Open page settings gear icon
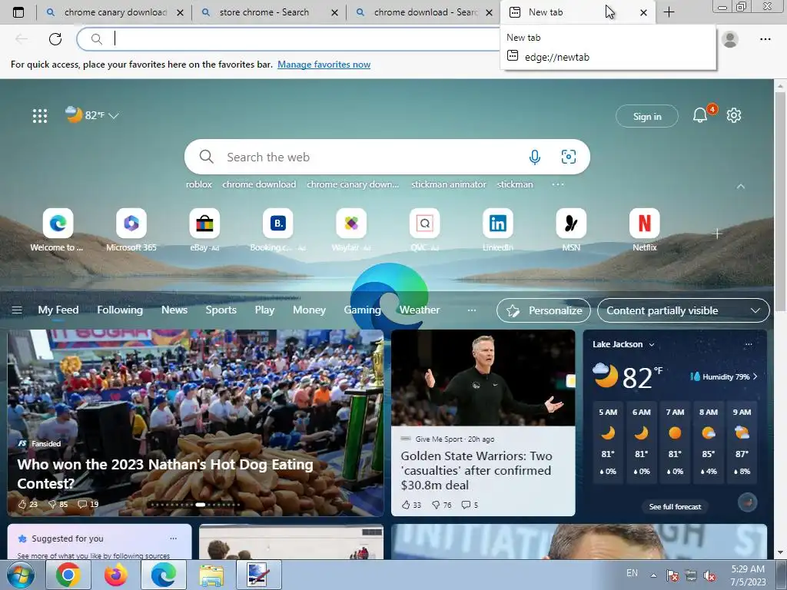This screenshot has height=590, width=787. (x=734, y=115)
